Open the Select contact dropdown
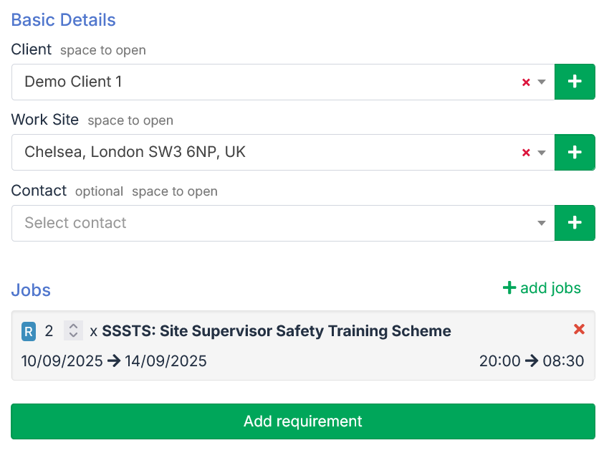 point(542,223)
